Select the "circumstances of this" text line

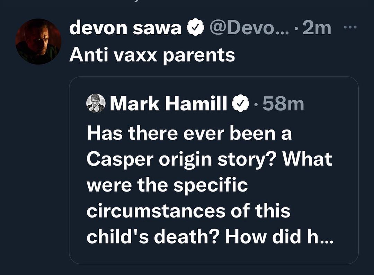click(188, 211)
